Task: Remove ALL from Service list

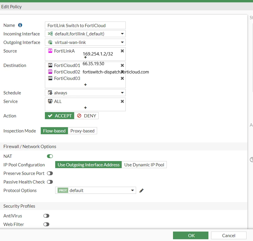Action: [122, 101]
